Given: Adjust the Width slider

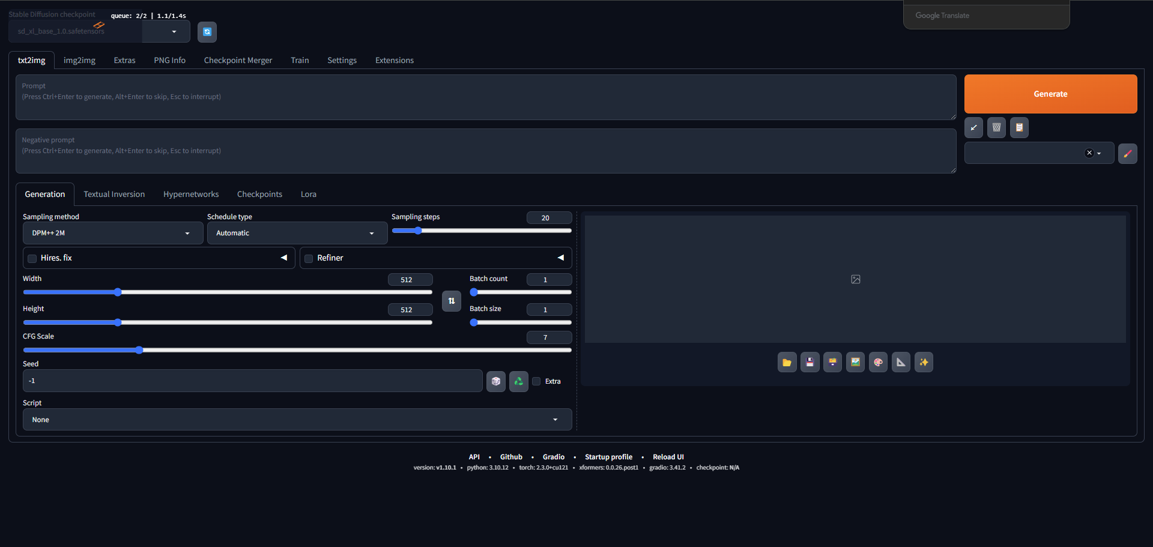Looking at the screenshot, I should click(228, 292).
